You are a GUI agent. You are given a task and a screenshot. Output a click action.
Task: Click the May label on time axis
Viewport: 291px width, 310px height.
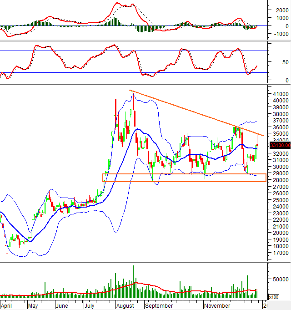[x=34, y=307]
